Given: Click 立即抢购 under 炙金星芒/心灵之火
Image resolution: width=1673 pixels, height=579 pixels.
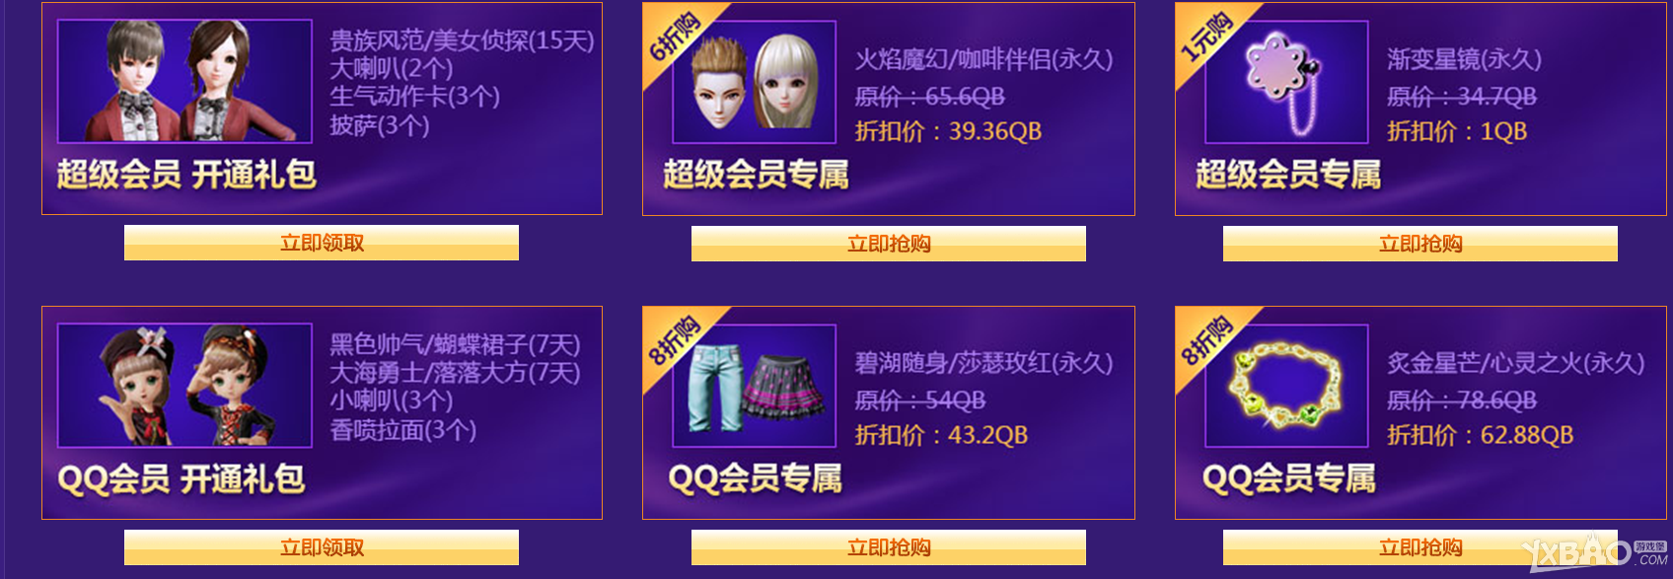Looking at the screenshot, I should [x=1420, y=547].
